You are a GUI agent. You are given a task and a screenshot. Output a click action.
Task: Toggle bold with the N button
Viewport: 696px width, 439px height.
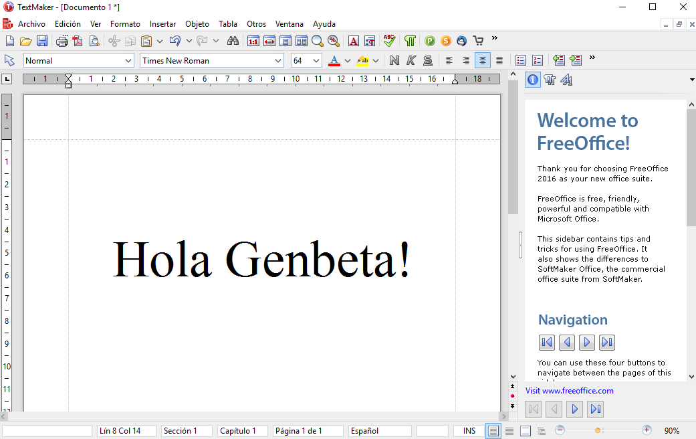point(394,60)
